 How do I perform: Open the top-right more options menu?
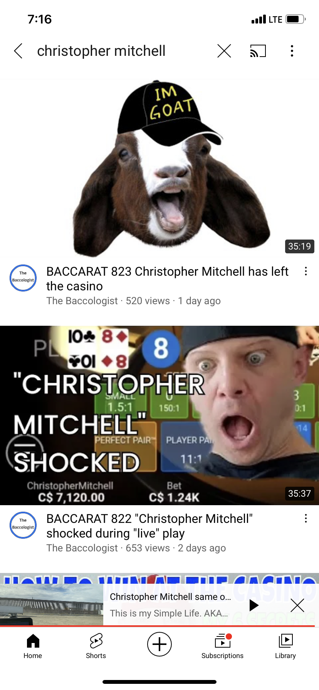[292, 51]
